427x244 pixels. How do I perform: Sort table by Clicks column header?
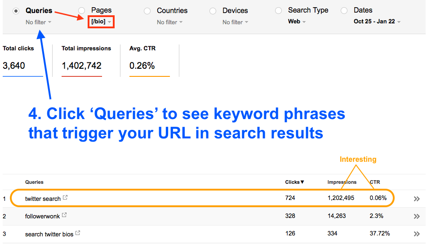point(294,182)
